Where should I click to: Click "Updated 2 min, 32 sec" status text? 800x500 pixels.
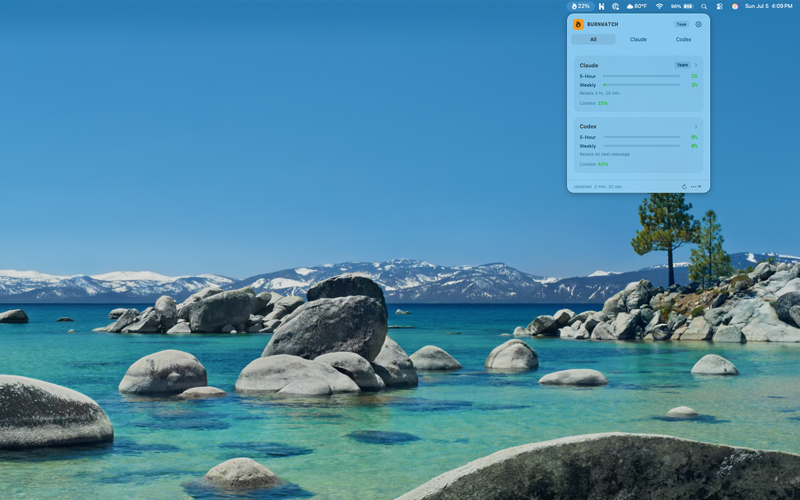[598, 187]
